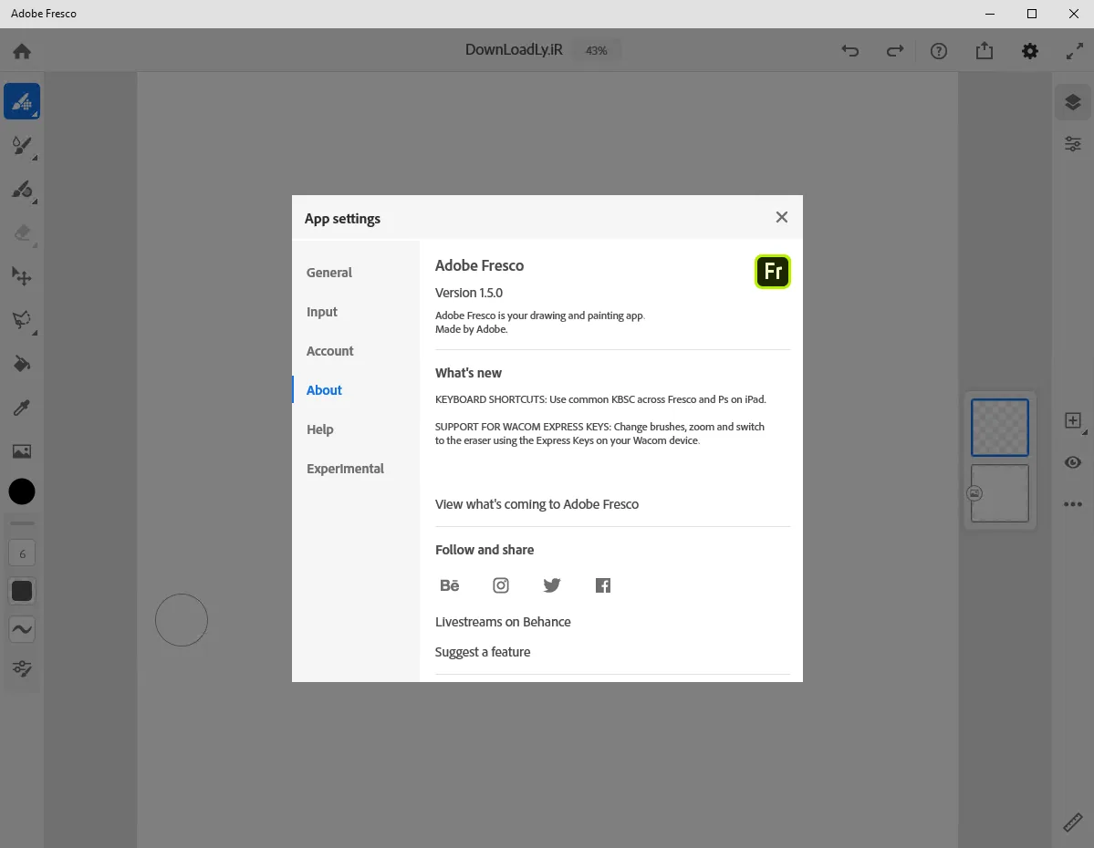
Task: Select the Vector brushes tool
Action: (x=22, y=190)
